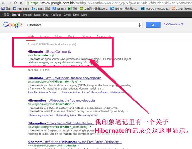This screenshot has height=149, width=192.
Task: Open Hibernation (computing) Wikipedia result
Action: tap(60, 123)
